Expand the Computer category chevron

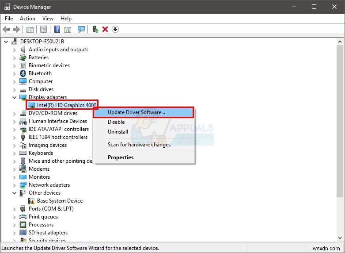point(14,82)
